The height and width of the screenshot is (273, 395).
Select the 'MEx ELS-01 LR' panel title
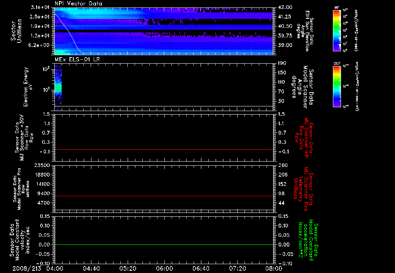click(x=77, y=59)
